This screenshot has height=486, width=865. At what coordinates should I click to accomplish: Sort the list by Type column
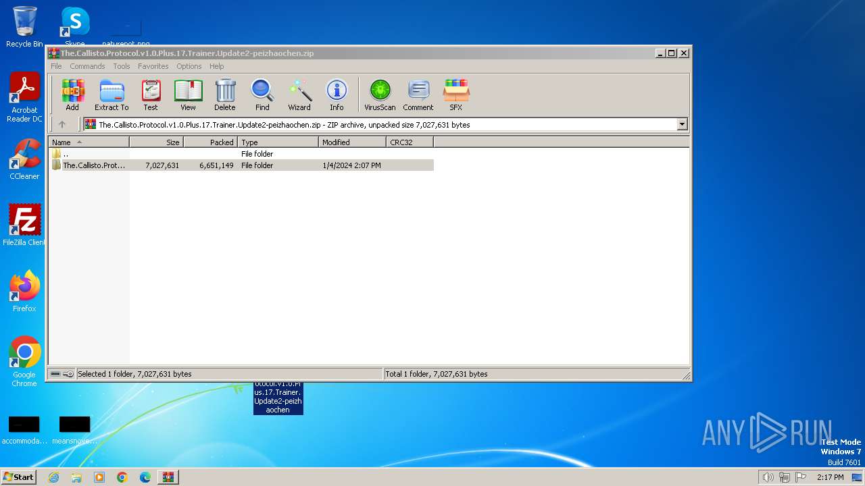pyautogui.click(x=278, y=142)
